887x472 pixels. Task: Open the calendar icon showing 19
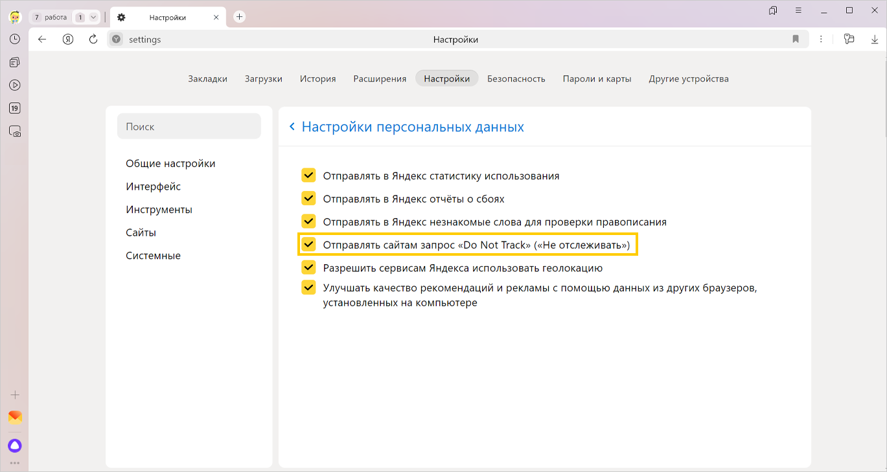pyautogui.click(x=14, y=108)
